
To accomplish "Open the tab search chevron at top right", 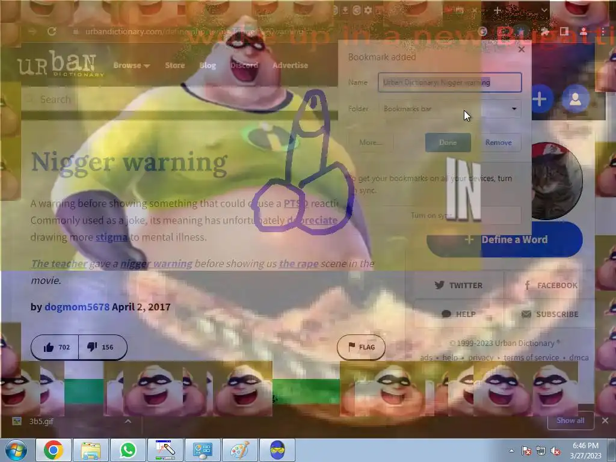I will [x=544, y=11].
